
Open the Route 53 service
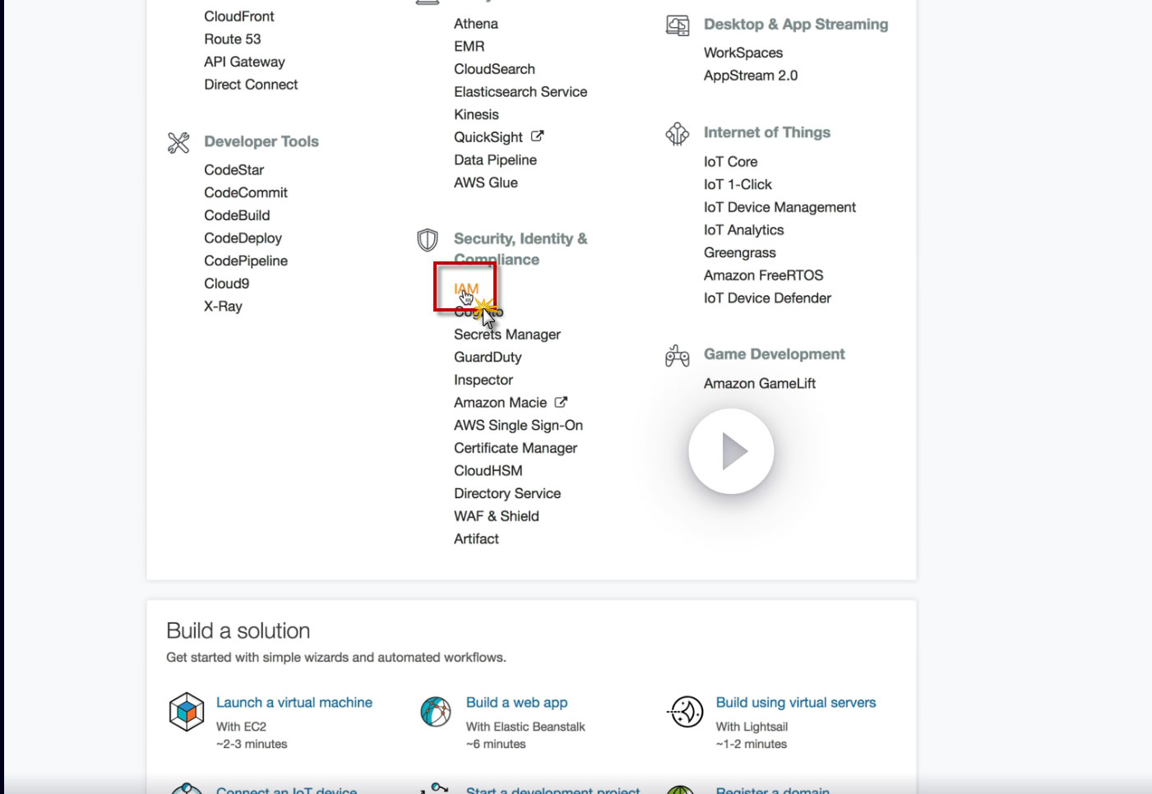(x=233, y=39)
